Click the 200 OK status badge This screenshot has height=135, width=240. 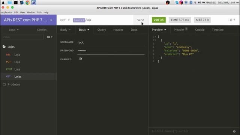click(x=159, y=20)
